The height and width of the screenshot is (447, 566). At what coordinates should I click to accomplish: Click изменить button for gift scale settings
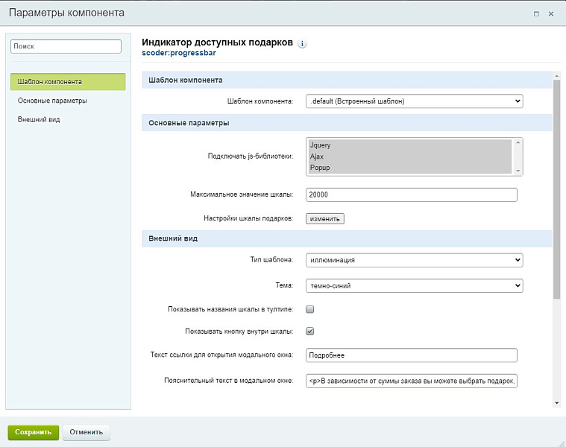[324, 219]
